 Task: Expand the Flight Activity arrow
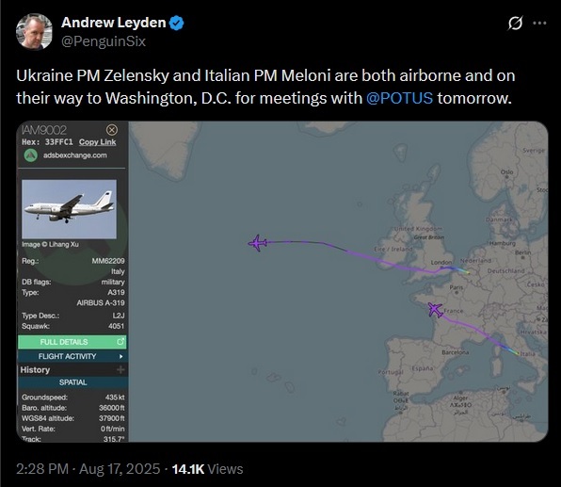pyautogui.click(x=120, y=356)
